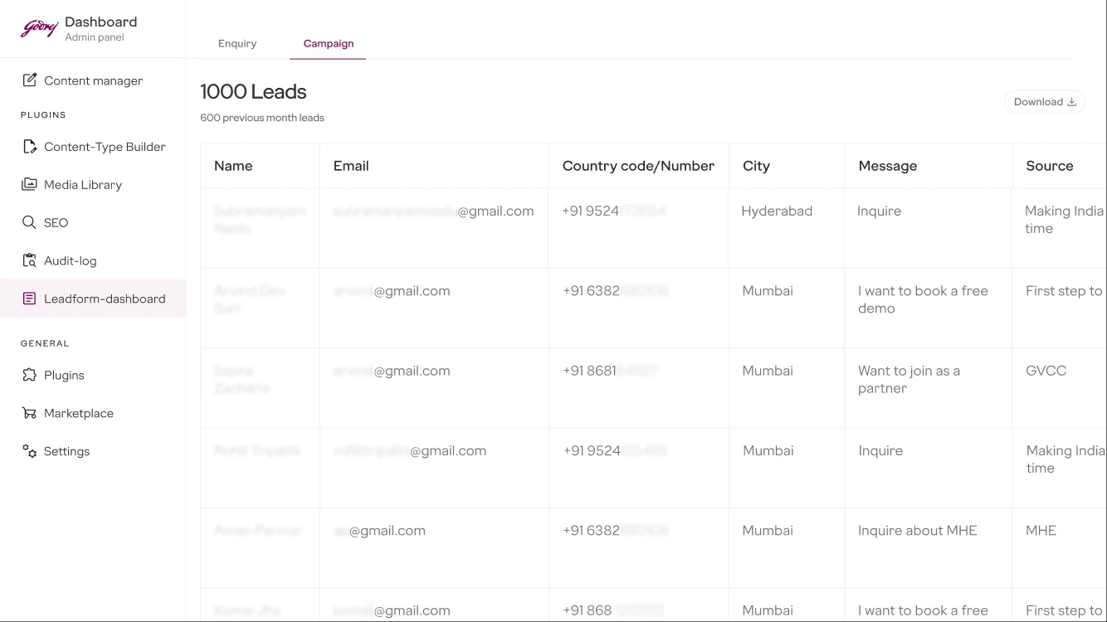Screen dimensions: 1107x622
Task: Open the Audit-log icon
Action: pos(29,260)
